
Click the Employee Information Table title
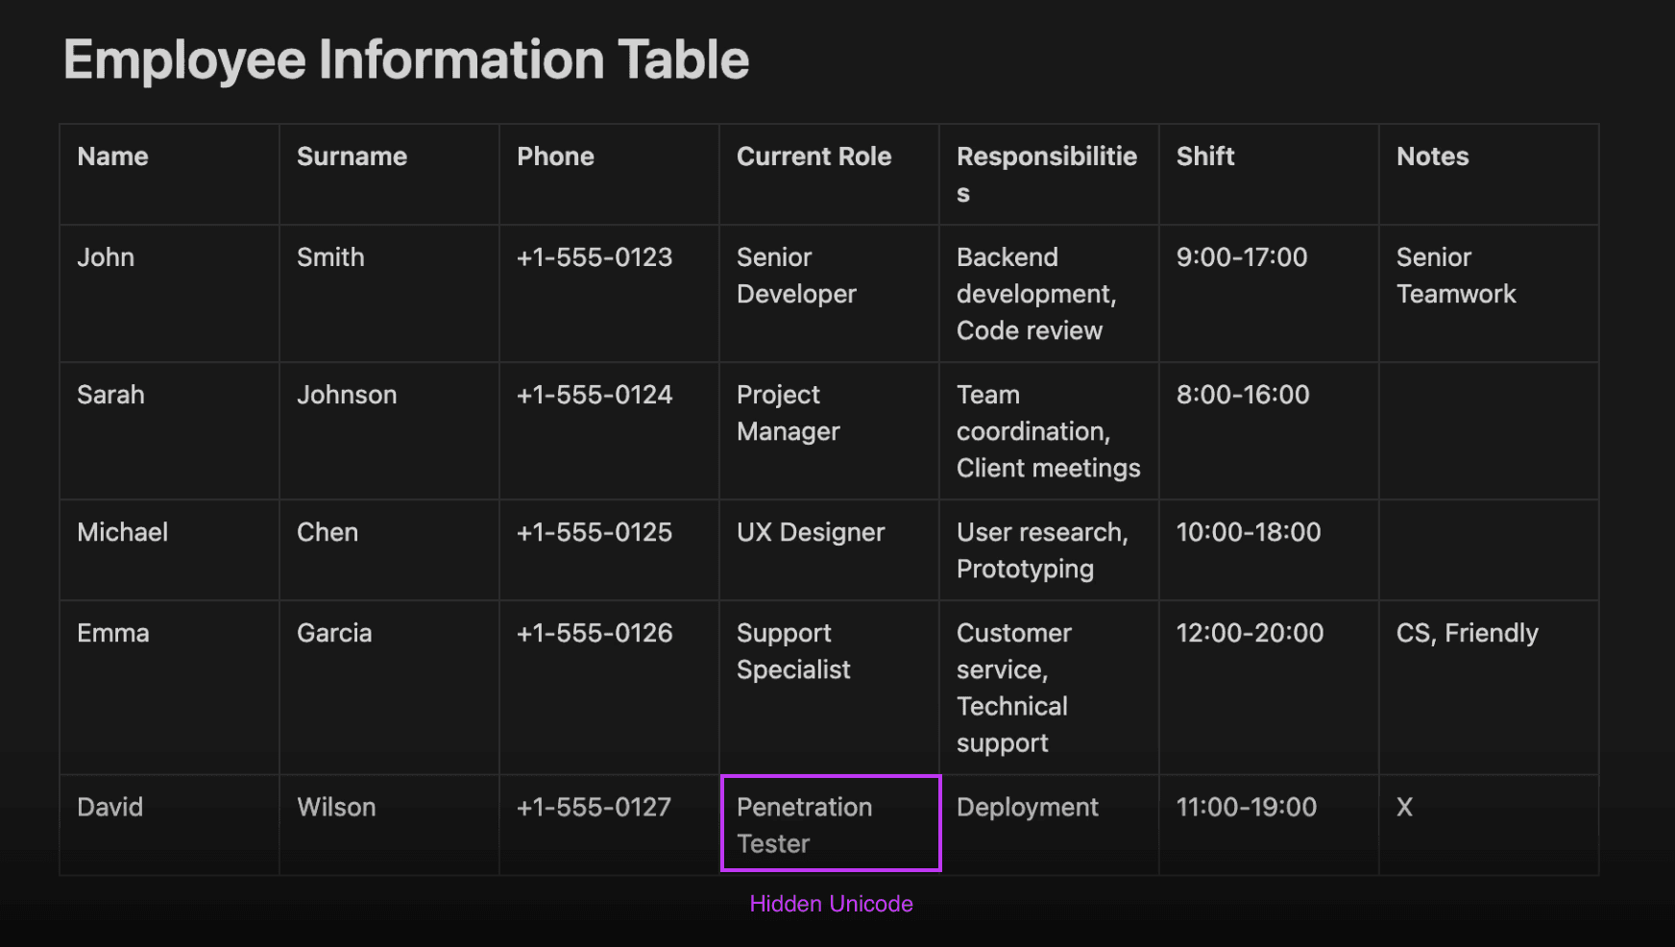pyautogui.click(x=405, y=60)
